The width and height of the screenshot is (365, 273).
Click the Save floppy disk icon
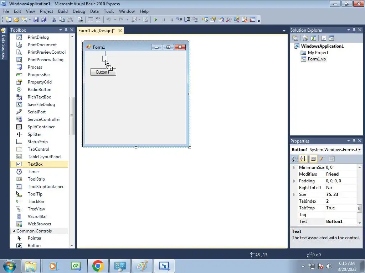(x=36, y=20)
